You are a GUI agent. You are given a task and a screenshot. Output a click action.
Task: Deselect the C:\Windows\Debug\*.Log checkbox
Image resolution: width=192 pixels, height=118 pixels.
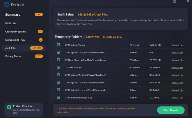pyautogui.click(x=58, y=97)
